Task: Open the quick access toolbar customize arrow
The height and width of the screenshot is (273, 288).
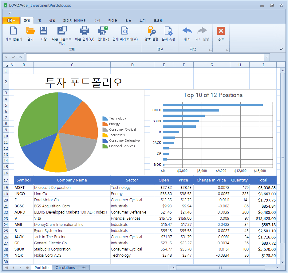Action: (10, 13)
